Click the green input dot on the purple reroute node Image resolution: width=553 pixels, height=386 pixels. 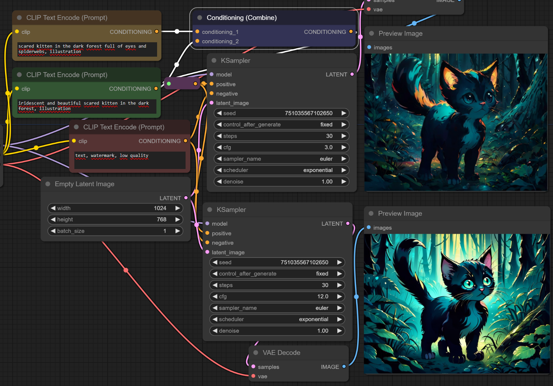point(169,84)
